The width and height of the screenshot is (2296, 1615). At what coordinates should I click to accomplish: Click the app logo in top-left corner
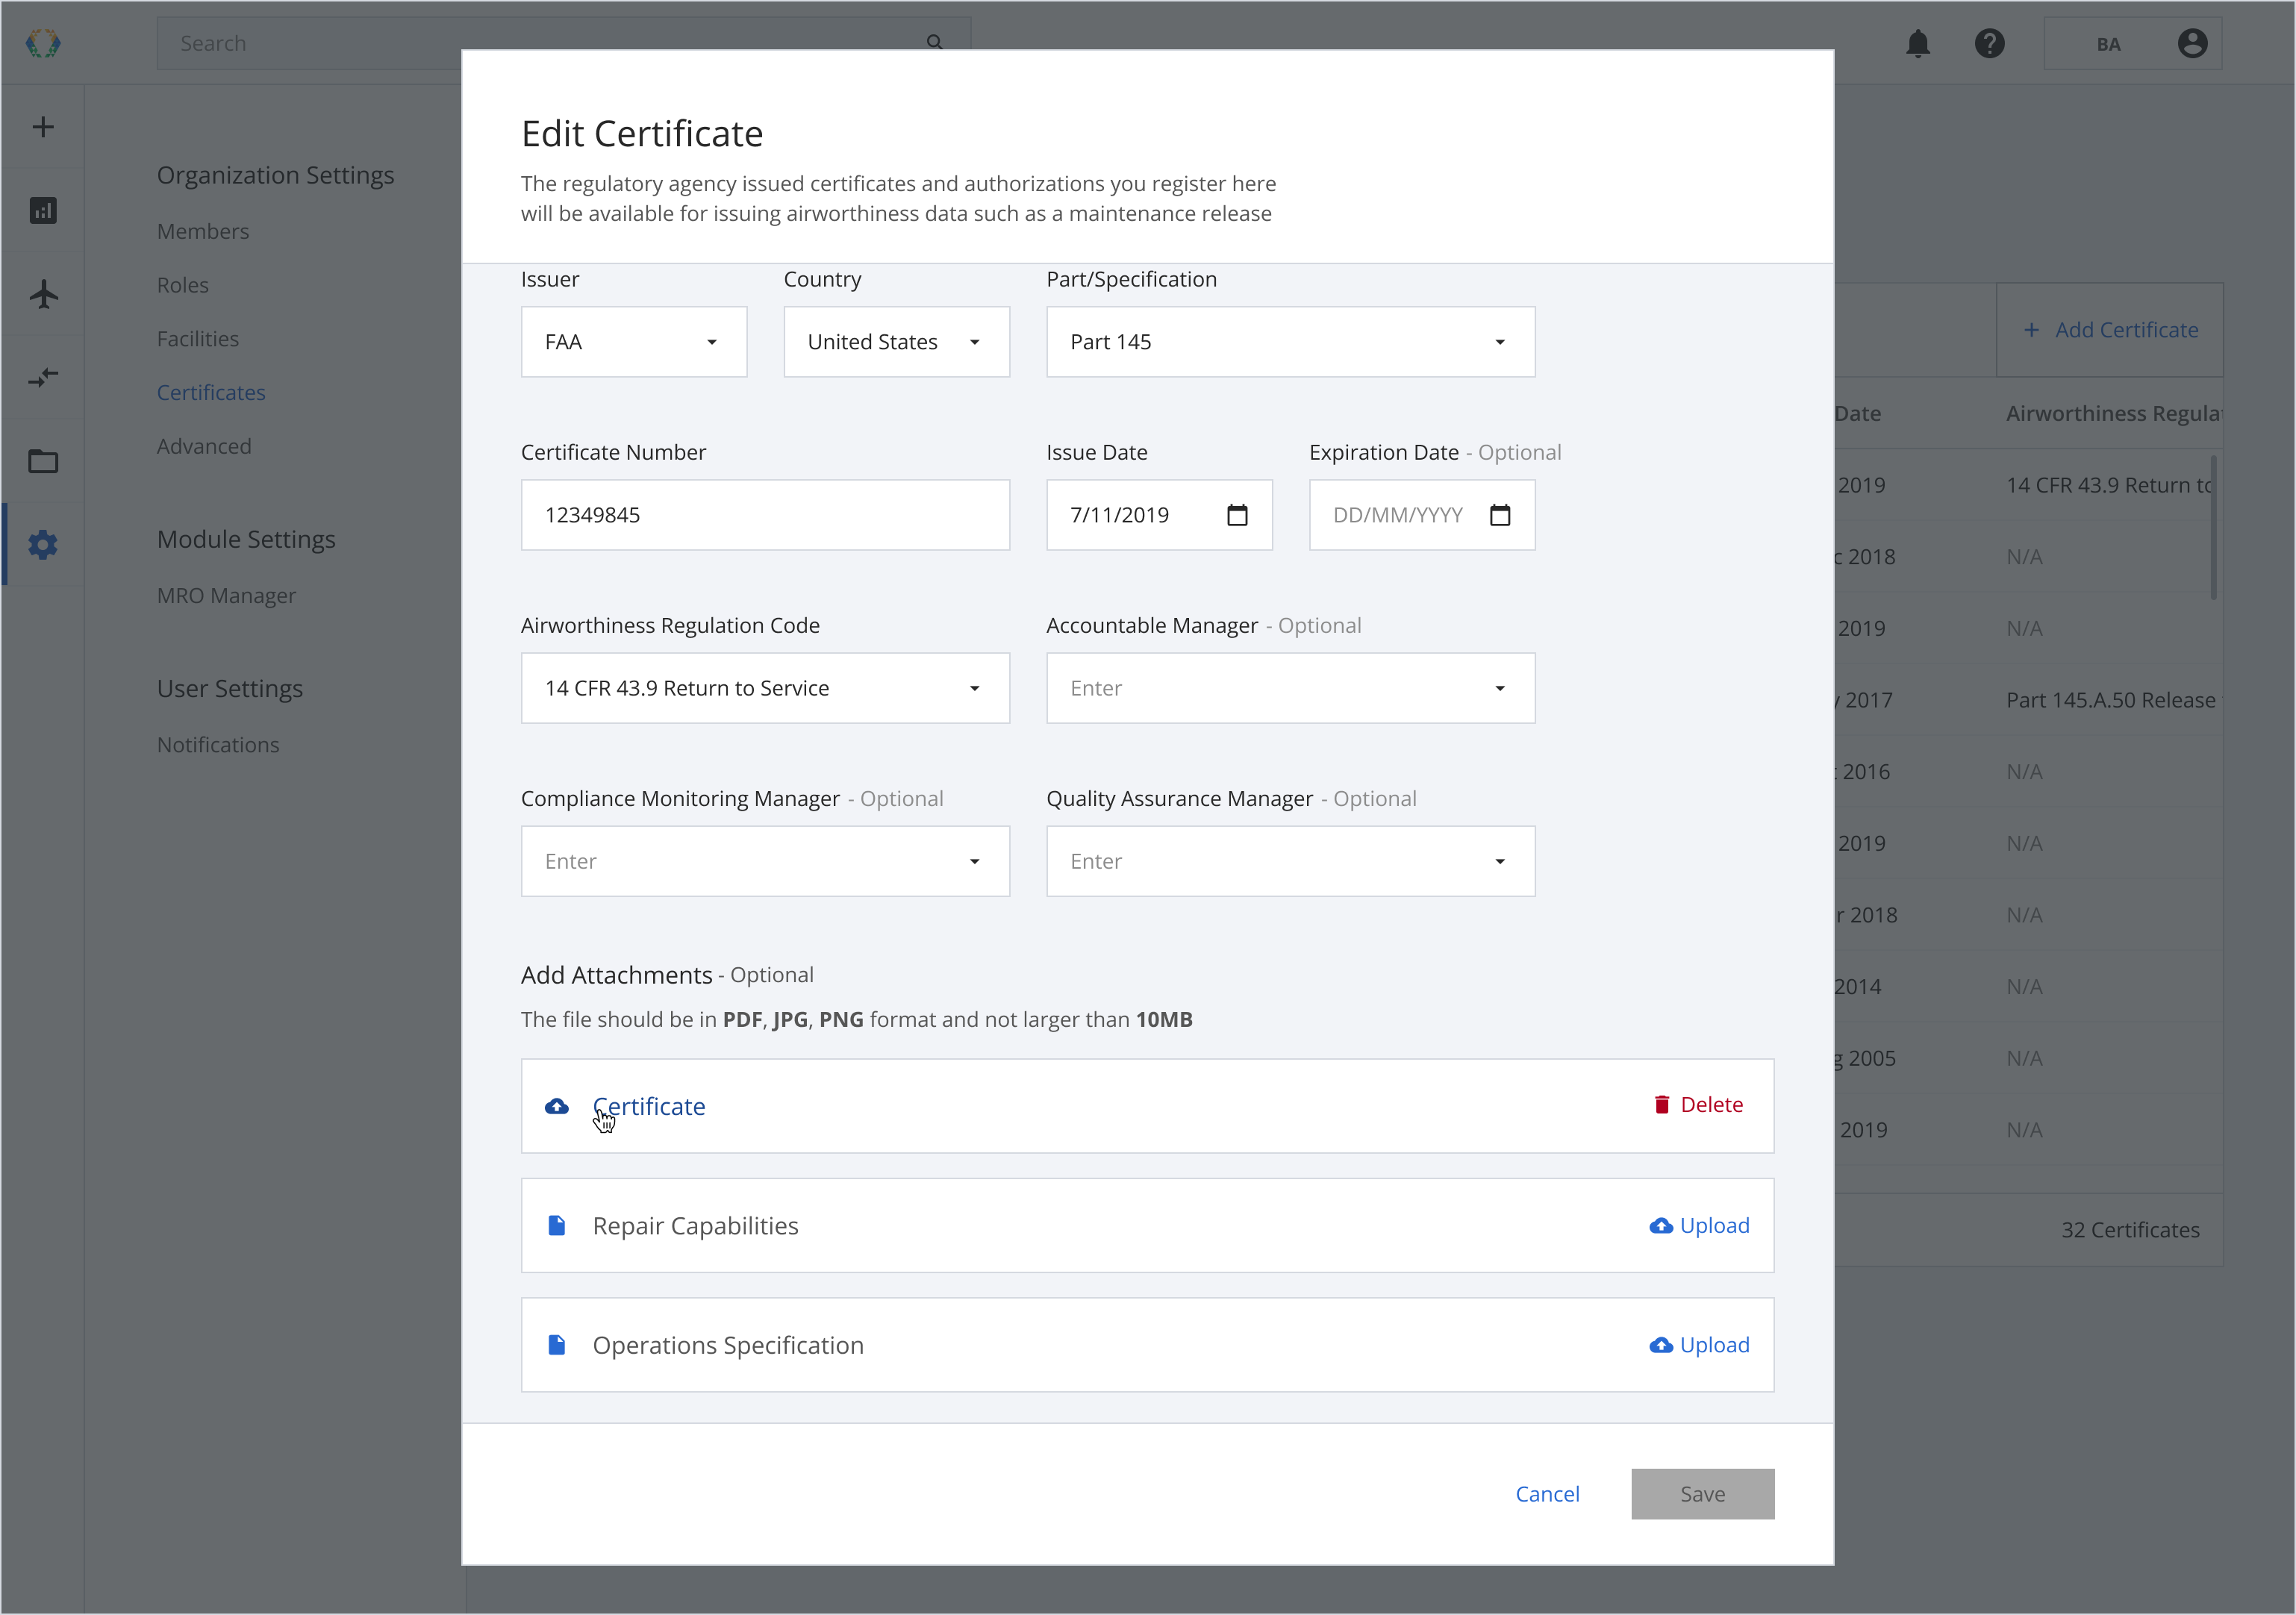(x=43, y=43)
